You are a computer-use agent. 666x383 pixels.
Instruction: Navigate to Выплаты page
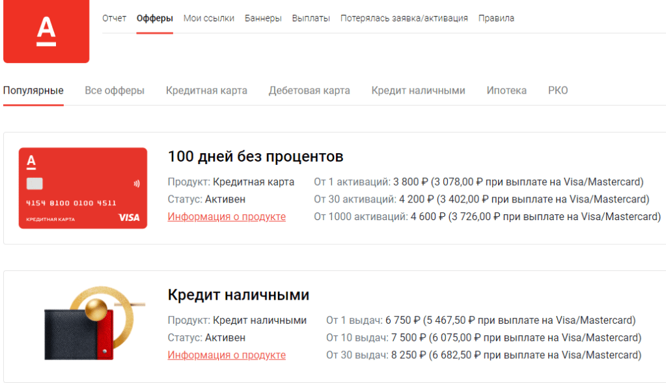pyautogui.click(x=311, y=18)
